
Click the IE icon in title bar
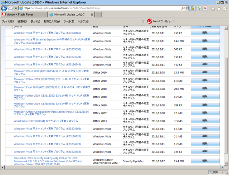3,3
